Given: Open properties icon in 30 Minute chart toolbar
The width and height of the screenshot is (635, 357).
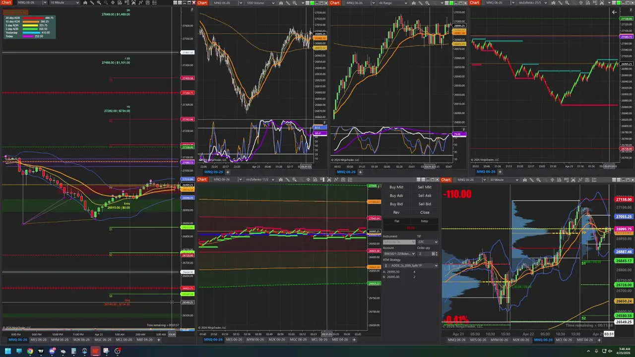Looking at the screenshot, I should [x=594, y=179].
